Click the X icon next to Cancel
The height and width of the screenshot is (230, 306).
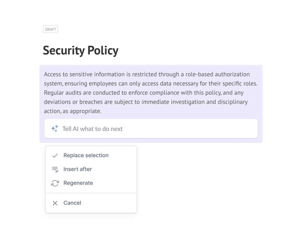point(55,203)
